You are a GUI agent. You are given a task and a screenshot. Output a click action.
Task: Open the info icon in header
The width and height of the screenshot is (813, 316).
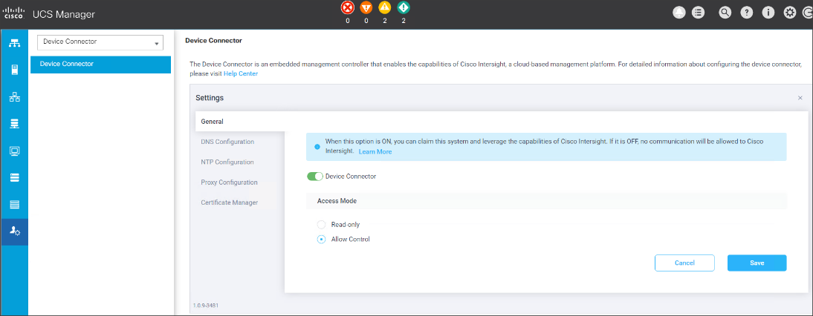pyautogui.click(x=768, y=13)
